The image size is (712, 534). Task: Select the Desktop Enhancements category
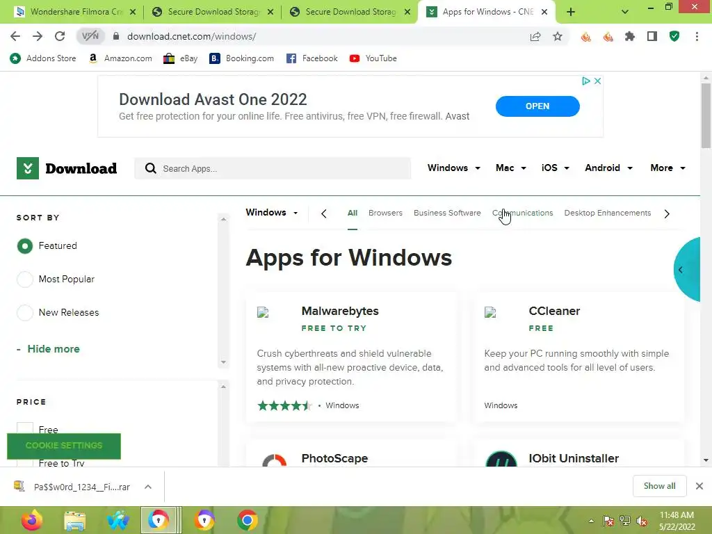tap(608, 213)
